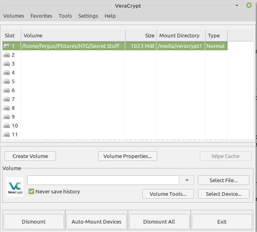Select the slot 10 drive icon

(7, 126)
